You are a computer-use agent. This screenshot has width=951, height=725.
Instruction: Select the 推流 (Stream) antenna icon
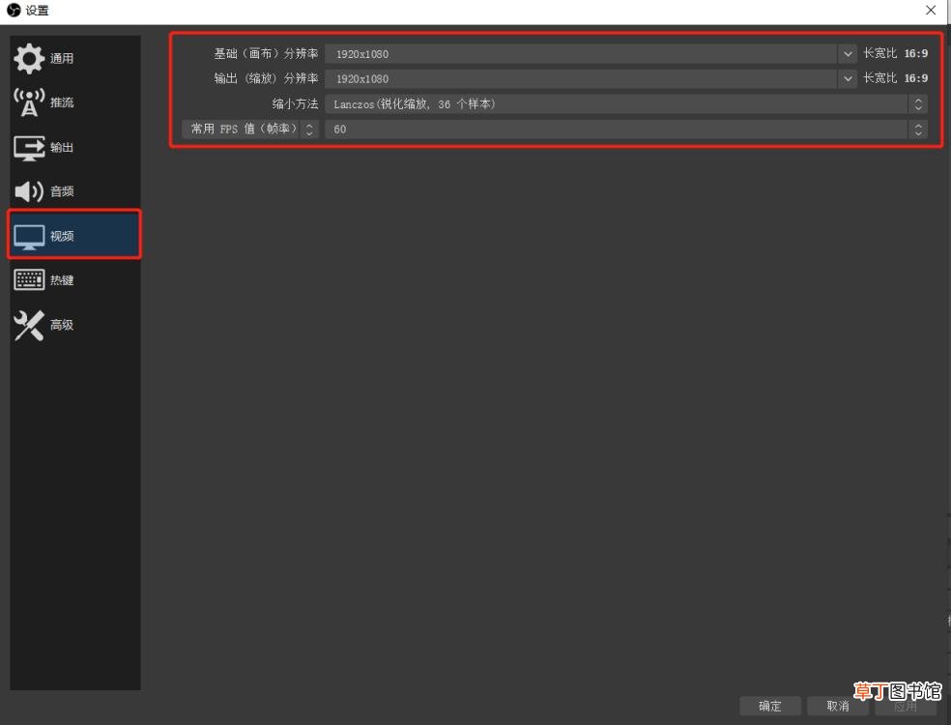(29, 101)
